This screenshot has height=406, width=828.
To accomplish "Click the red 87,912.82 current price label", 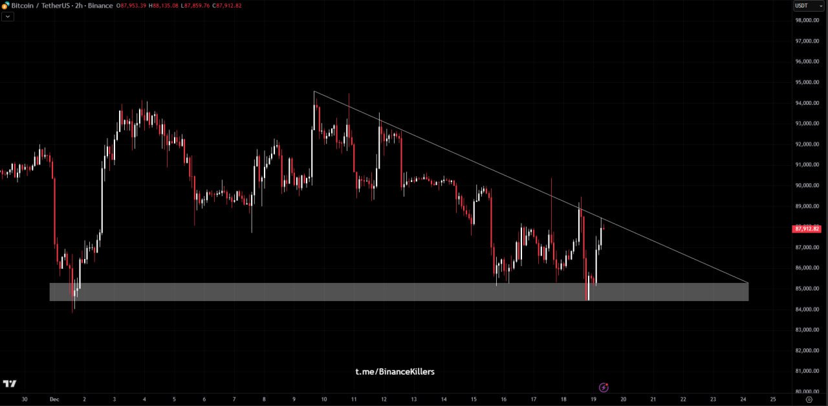I will click(x=807, y=229).
